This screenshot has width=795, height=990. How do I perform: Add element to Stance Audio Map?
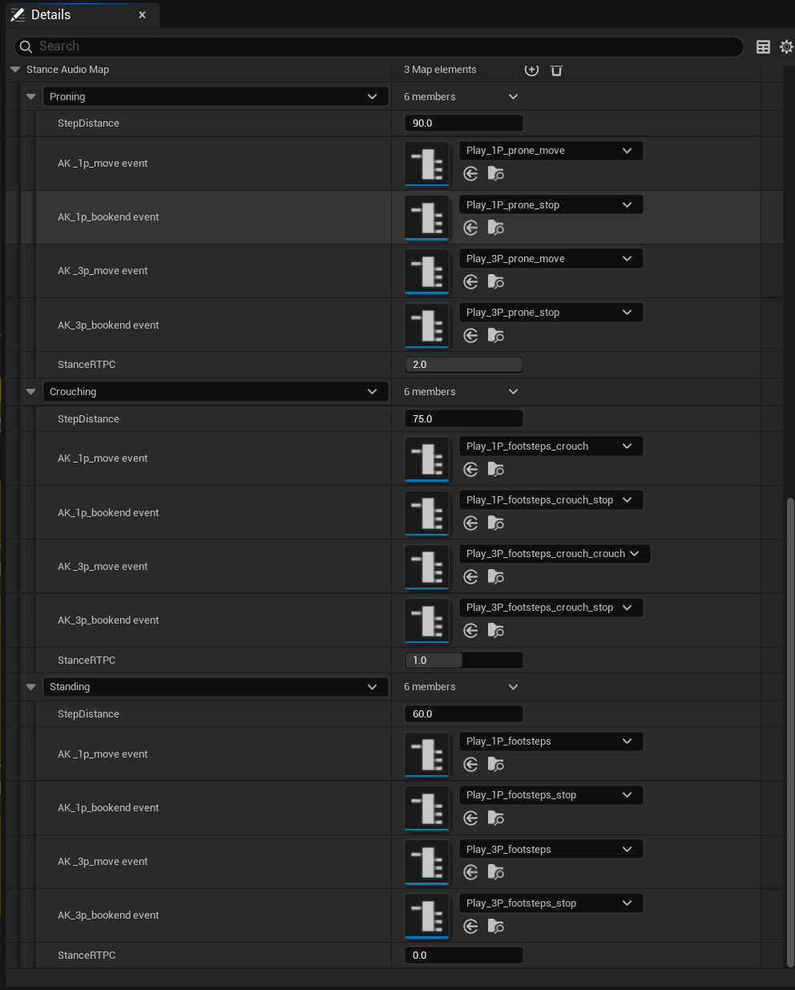click(x=531, y=70)
